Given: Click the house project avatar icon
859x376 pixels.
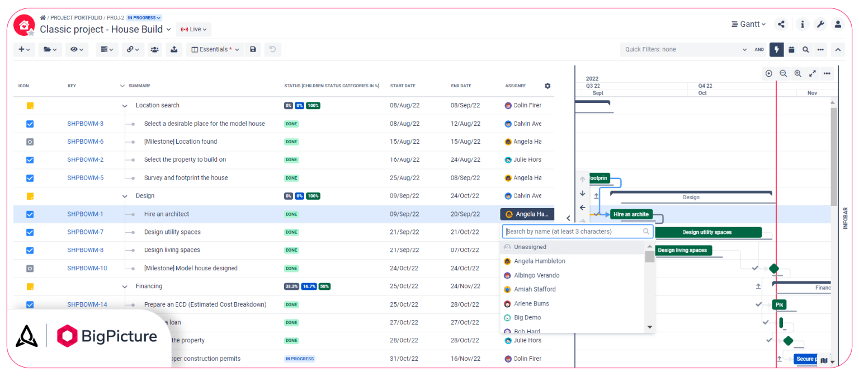Looking at the screenshot, I should coord(24,25).
